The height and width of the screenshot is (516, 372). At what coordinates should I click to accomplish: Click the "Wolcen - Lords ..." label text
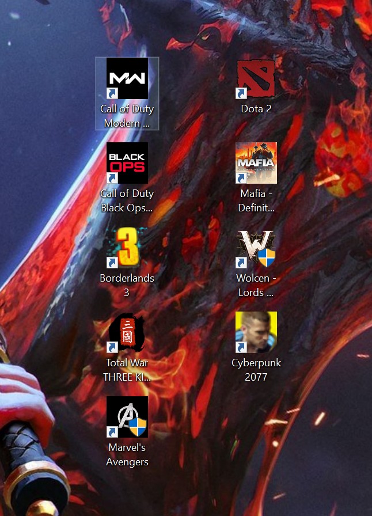click(x=256, y=285)
